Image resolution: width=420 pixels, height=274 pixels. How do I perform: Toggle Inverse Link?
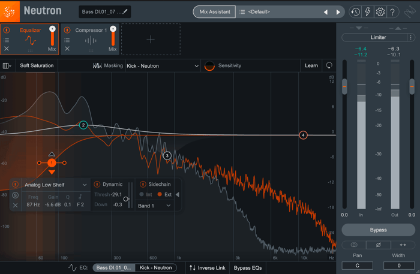coord(208,268)
